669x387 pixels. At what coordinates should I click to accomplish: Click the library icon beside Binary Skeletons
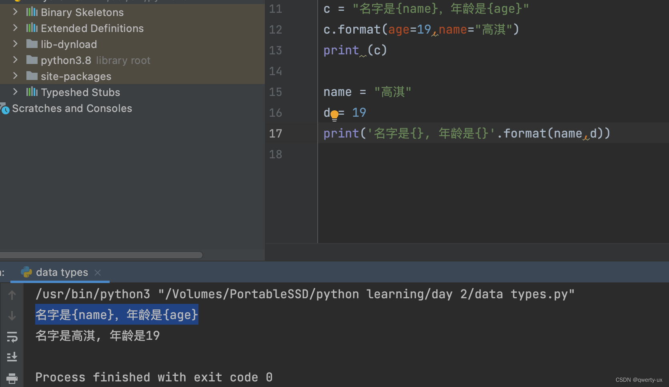click(x=32, y=12)
